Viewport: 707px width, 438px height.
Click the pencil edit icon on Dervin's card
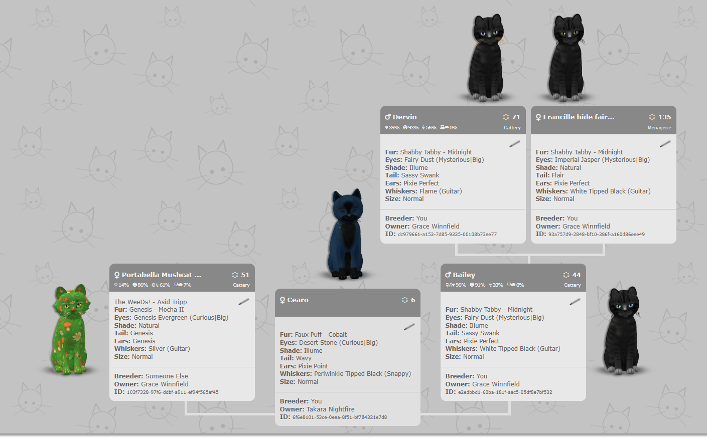tap(514, 144)
